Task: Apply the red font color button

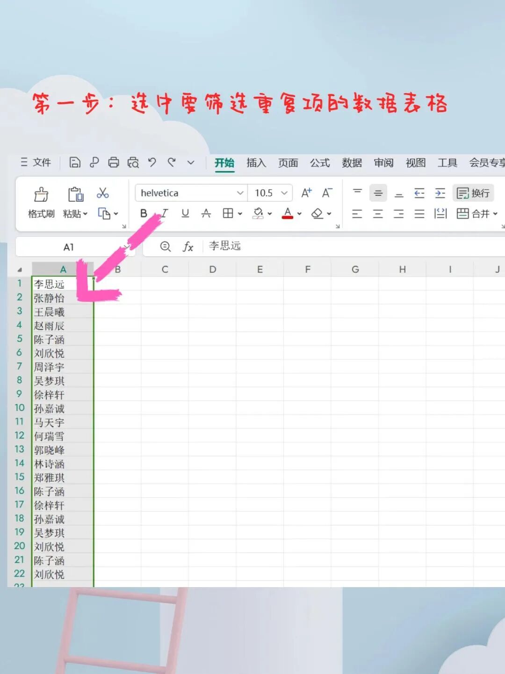Action: click(x=288, y=213)
